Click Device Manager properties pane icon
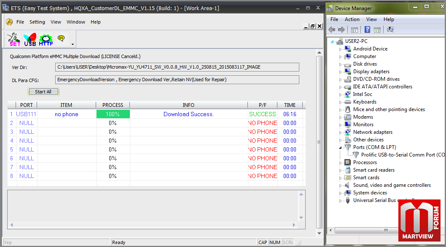446x247 pixels. point(377,30)
